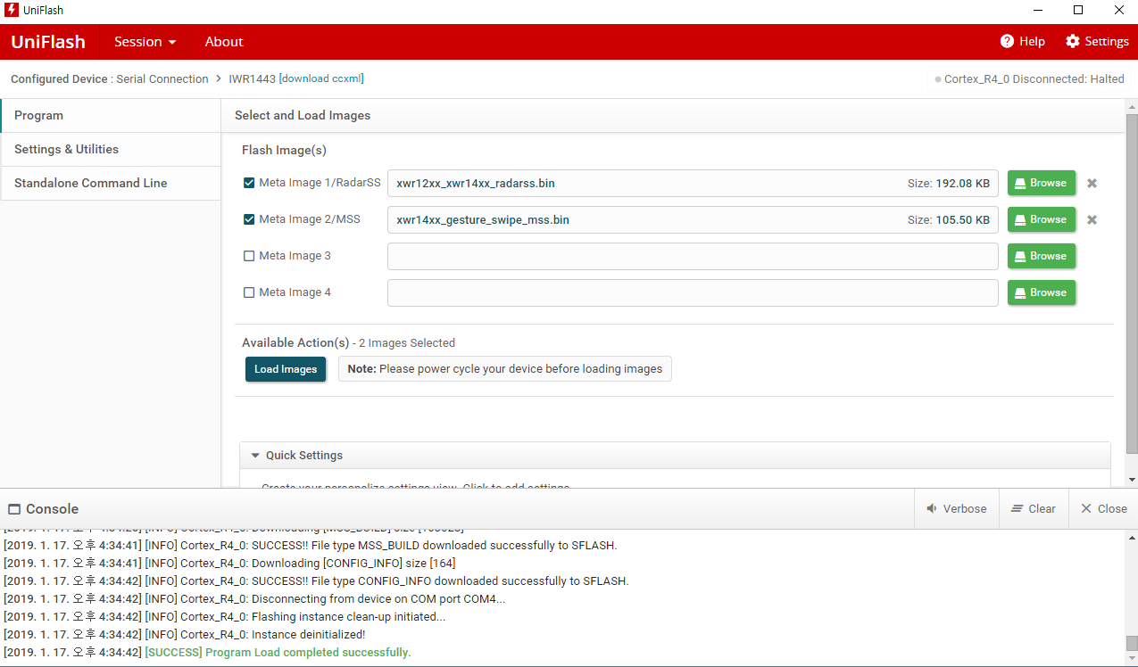The image size is (1138, 667).
Task: Click the power cycle Note message
Action: [505, 369]
